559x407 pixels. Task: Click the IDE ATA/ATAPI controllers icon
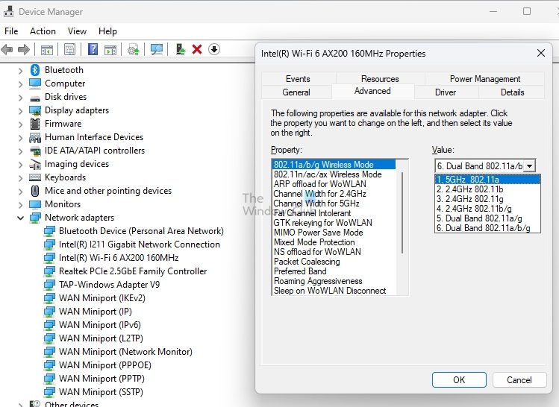[35, 151]
